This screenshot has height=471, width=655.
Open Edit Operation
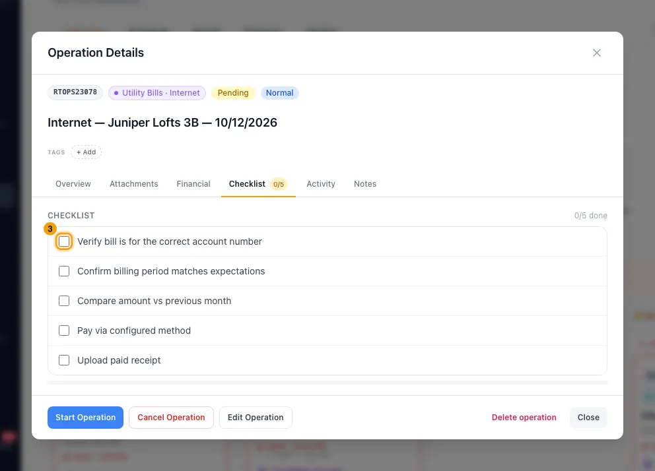tap(256, 418)
